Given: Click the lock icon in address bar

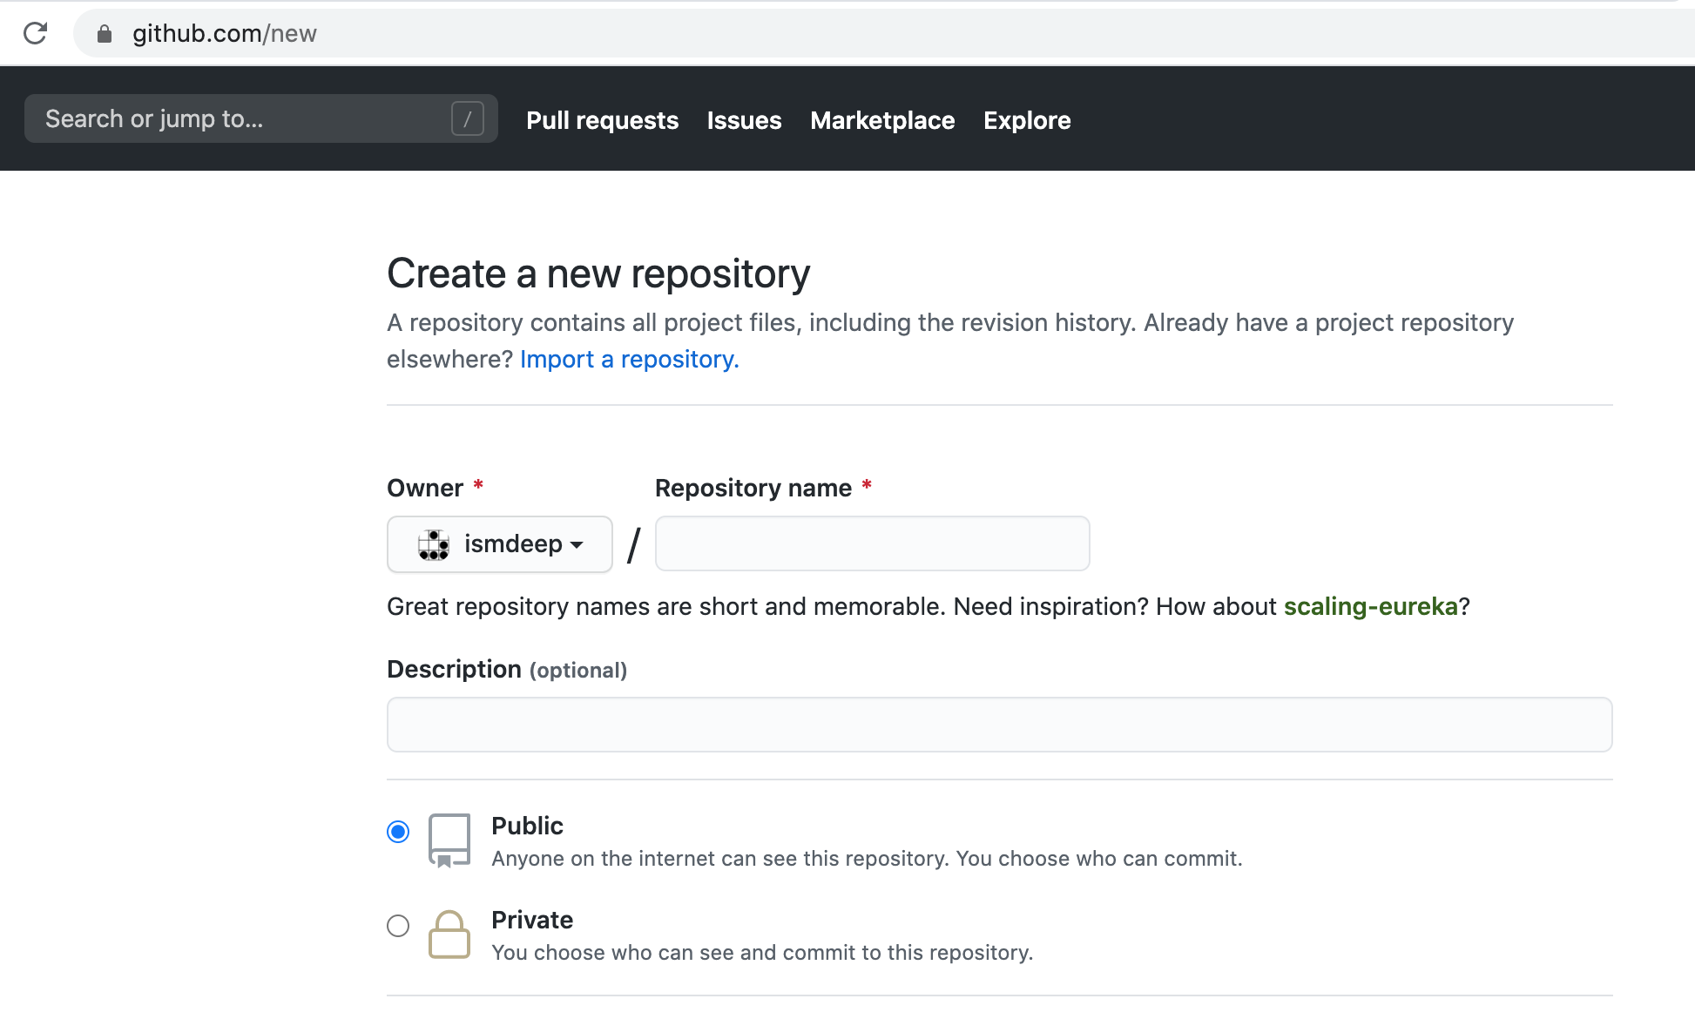Looking at the screenshot, I should pyautogui.click(x=105, y=34).
